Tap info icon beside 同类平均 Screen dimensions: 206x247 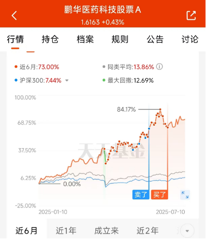coord(159,67)
